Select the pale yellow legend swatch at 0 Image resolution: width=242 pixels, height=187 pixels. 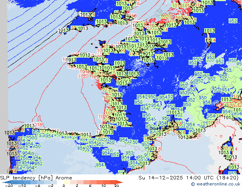coord(67,182)
